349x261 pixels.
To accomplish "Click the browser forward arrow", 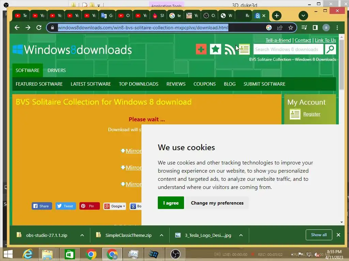I will point(28,28).
